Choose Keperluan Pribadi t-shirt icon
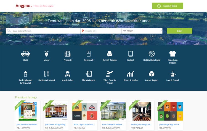Screen dimensions: 207x131 pyautogui.click(x=173, y=54)
